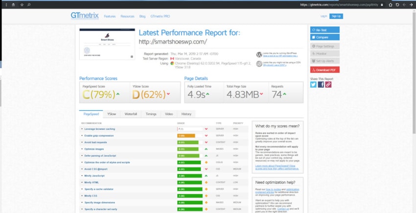The image size is (416, 213).
Task: Click the green arrow beside Requests count
Action: [284, 94]
